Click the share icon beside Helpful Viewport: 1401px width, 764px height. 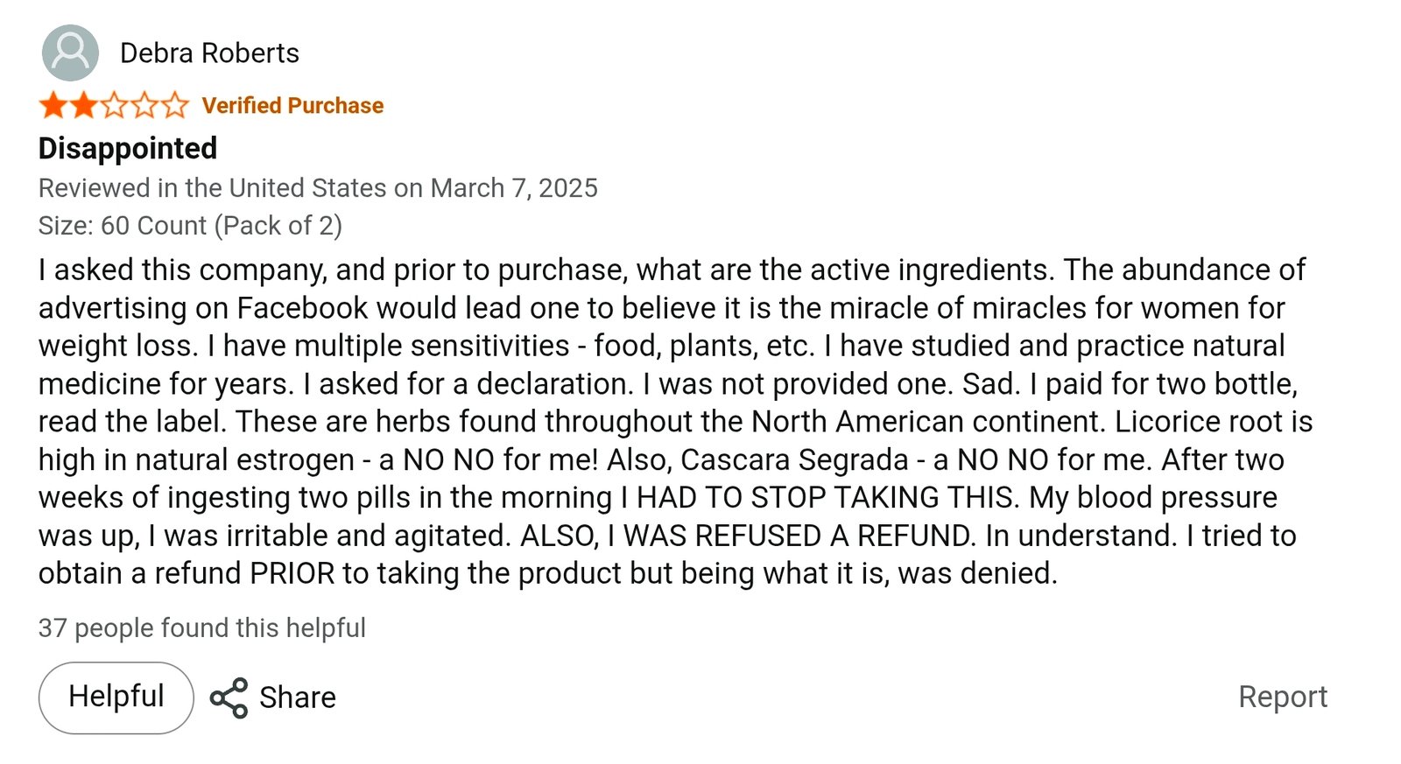point(229,697)
